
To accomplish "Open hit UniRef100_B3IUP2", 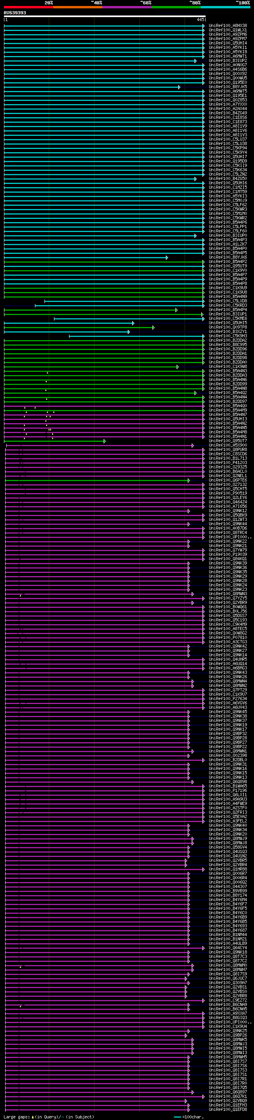I will pos(228,60).
